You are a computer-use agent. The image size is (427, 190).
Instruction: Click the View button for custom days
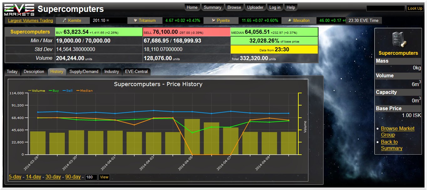104,177
